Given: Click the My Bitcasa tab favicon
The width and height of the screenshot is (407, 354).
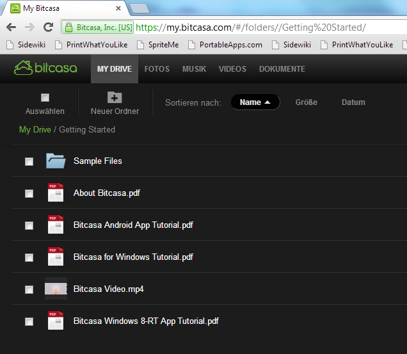Looking at the screenshot, I should pos(15,8).
